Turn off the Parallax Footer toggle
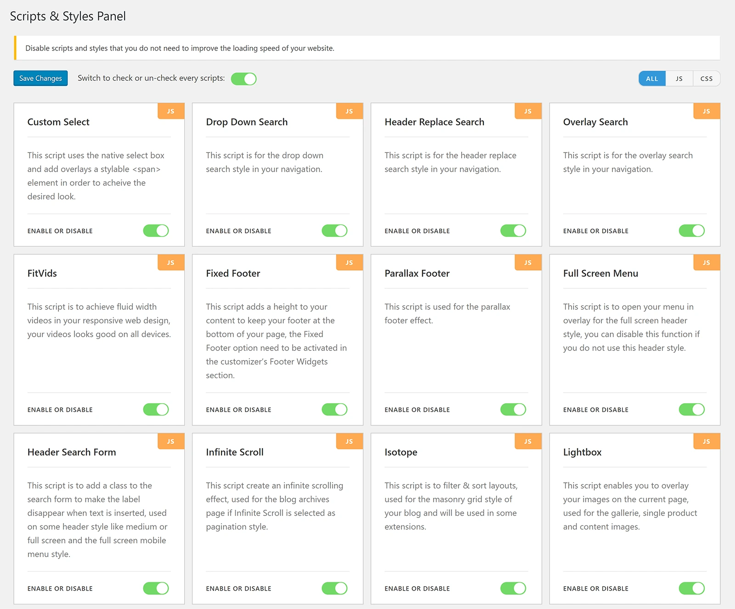This screenshot has height=609, width=735. [x=513, y=409]
